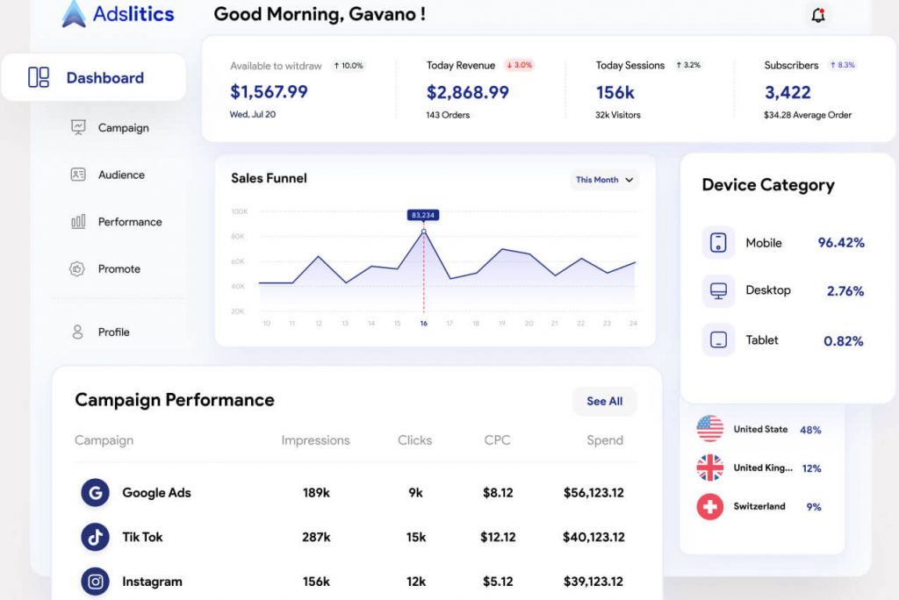Click the 83,234 peak marker on funnel chart

424,213
